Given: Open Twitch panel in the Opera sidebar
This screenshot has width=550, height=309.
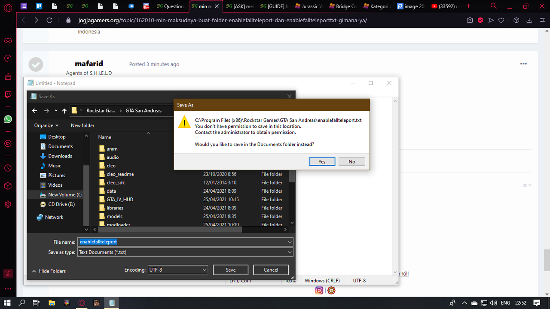Looking at the screenshot, I should [x=8, y=95].
